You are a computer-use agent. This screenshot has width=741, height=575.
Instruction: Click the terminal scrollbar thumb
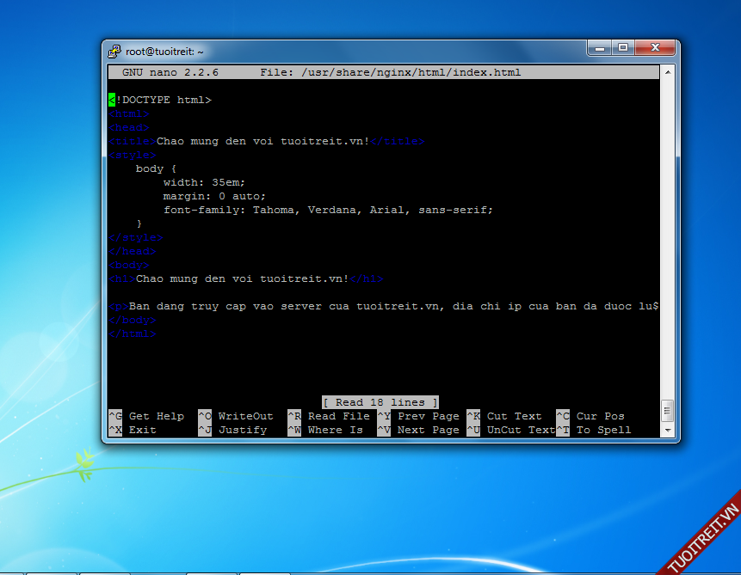coord(667,410)
